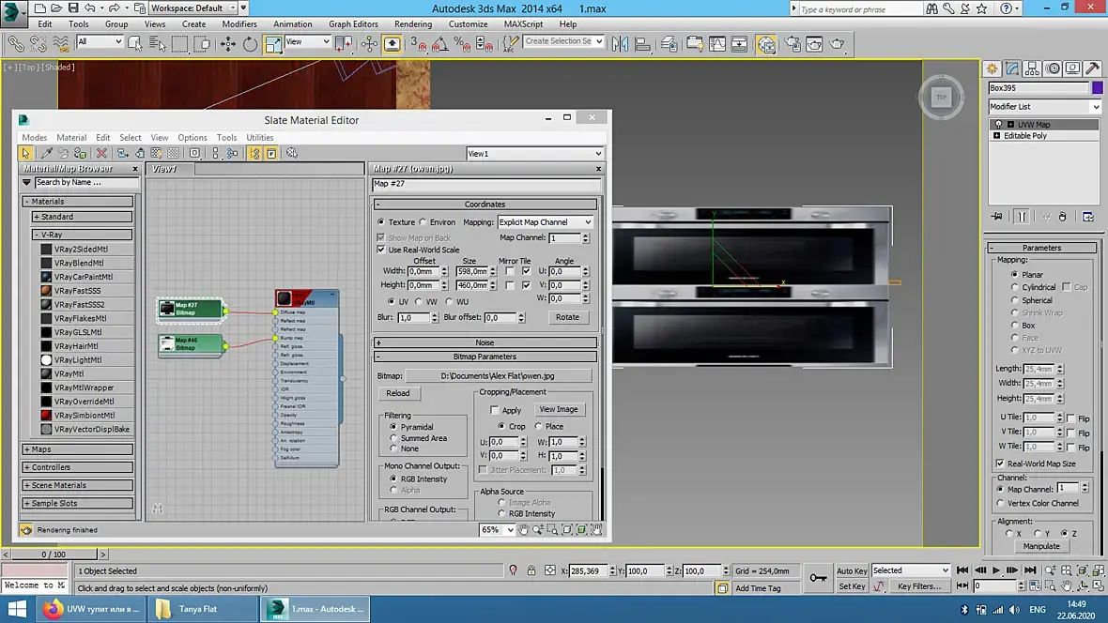1108x623 pixels.
Task: Toggle Use Real-World Scale checkbox
Action: [x=381, y=250]
